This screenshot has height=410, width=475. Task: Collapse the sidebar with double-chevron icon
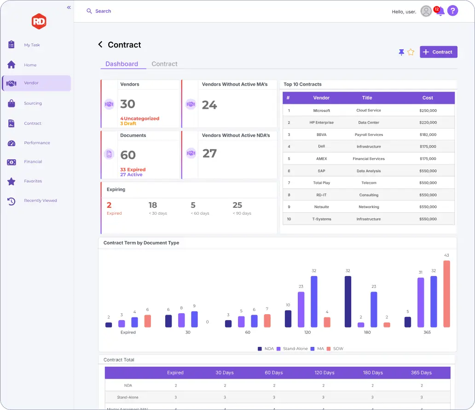coord(69,7)
